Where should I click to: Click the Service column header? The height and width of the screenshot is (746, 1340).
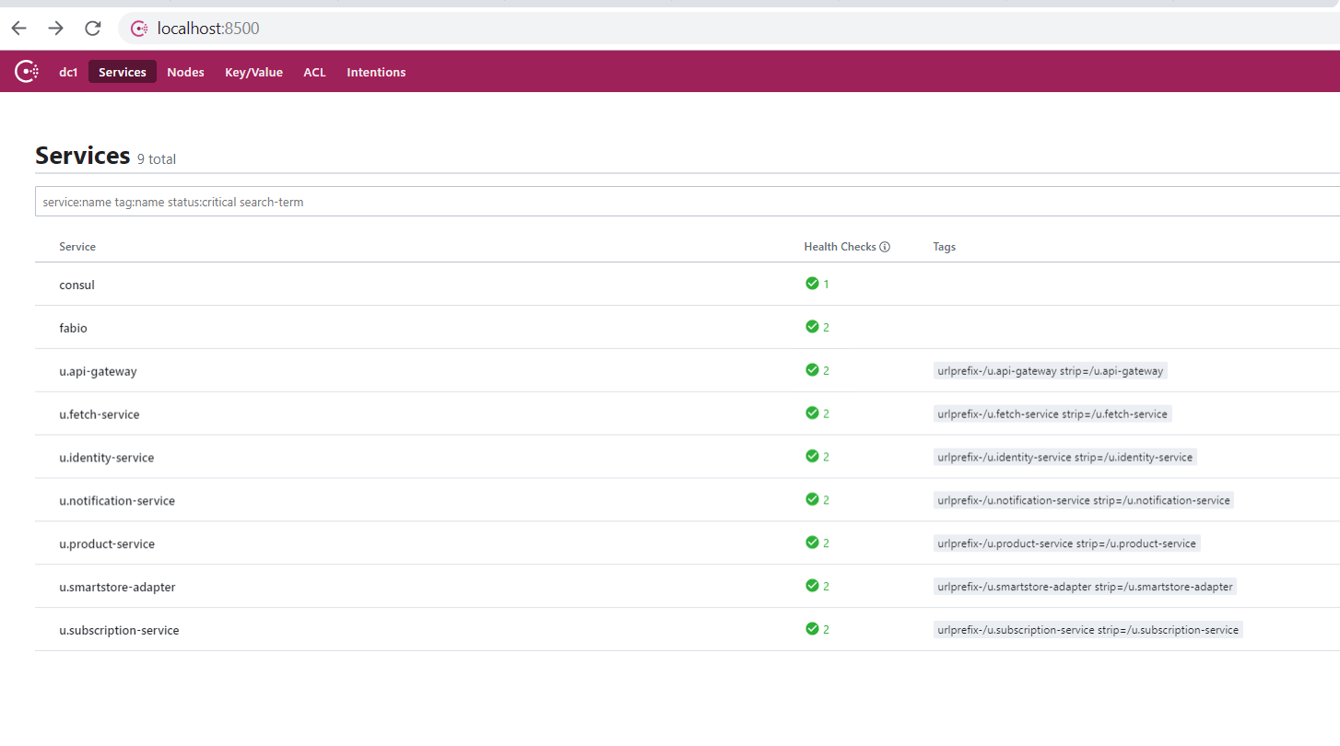click(77, 247)
